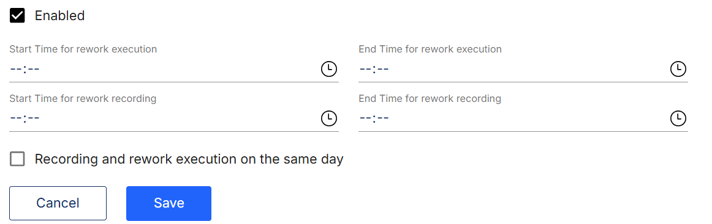Select hours segment of Start Time rework recording
712x224 pixels.
click(16, 118)
